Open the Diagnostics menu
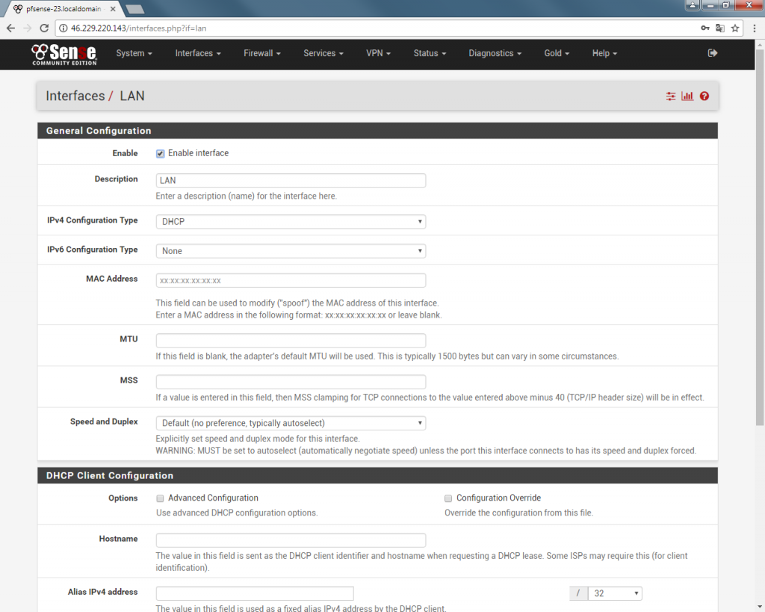The height and width of the screenshot is (612, 765). point(495,53)
